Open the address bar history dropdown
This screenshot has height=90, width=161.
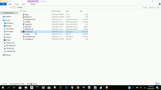click(x=143, y=7)
